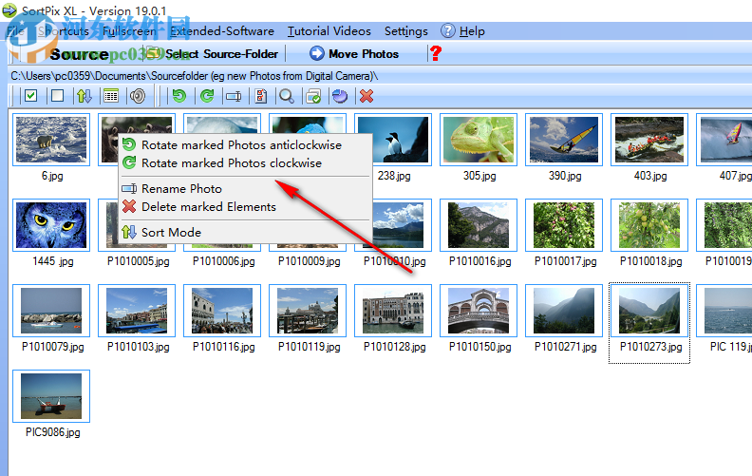The height and width of the screenshot is (476, 752).
Task: Click Select Source-Folder button
Action: [x=212, y=54]
